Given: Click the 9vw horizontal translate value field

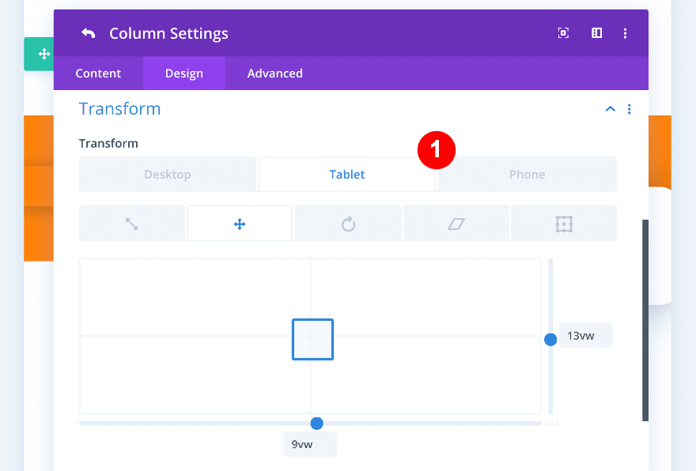Looking at the screenshot, I should point(310,443).
